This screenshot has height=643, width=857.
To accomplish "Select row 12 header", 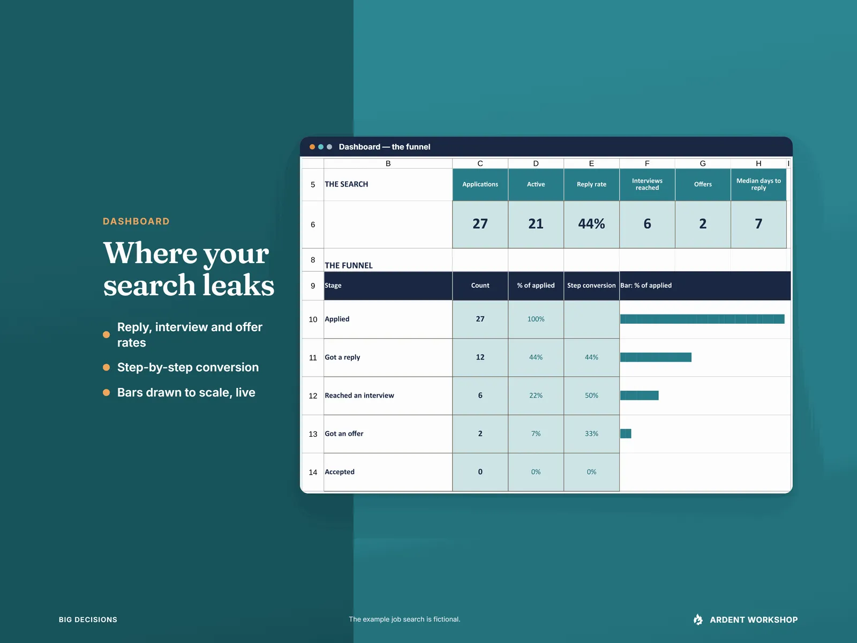I will [313, 396].
